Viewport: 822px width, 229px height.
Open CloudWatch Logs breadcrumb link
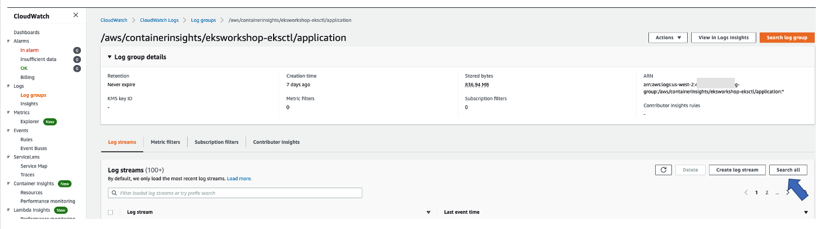tap(159, 20)
